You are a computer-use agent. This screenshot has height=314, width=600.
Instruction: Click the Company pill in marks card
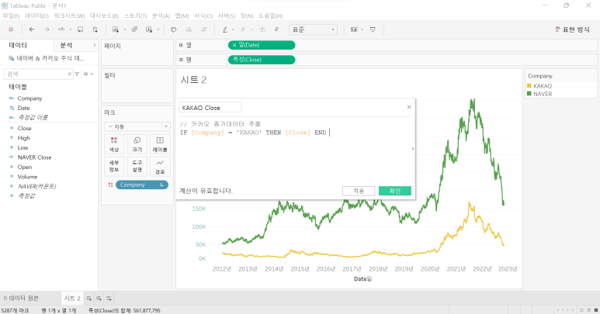click(142, 185)
